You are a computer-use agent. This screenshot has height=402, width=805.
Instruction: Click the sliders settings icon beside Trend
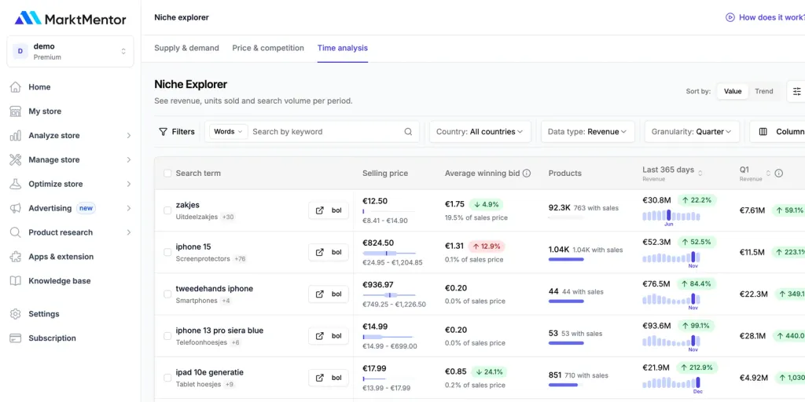click(797, 91)
